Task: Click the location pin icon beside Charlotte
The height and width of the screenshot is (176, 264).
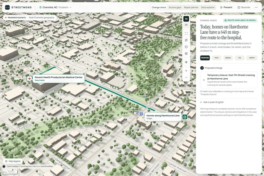Action: 40,8
